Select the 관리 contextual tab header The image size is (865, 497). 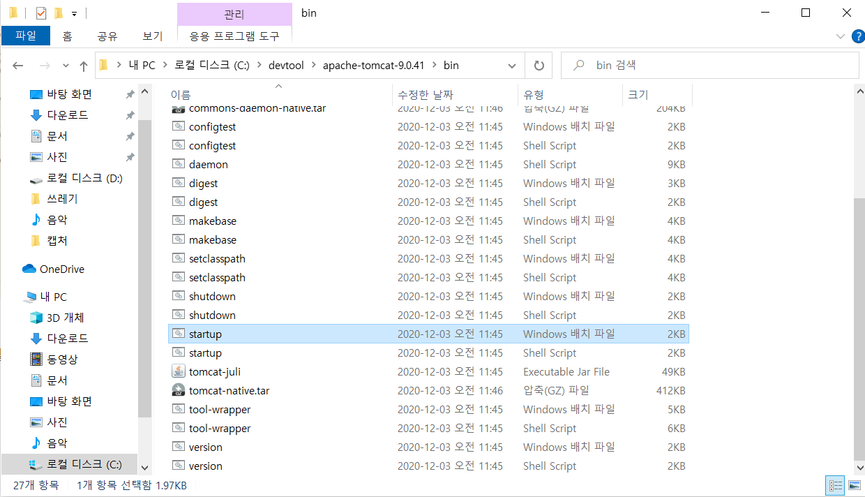(x=234, y=14)
